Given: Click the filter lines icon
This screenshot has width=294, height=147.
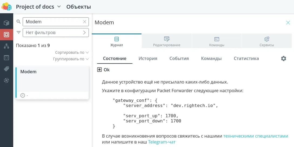Looking at the screenshot, I should click(x=19, y=32).
